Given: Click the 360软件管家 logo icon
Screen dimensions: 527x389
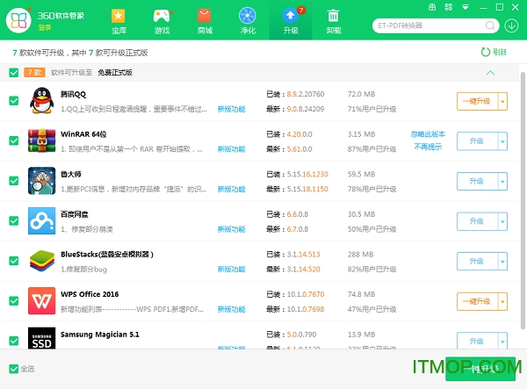Looking at the screenshot, I should tap(18, 20).
